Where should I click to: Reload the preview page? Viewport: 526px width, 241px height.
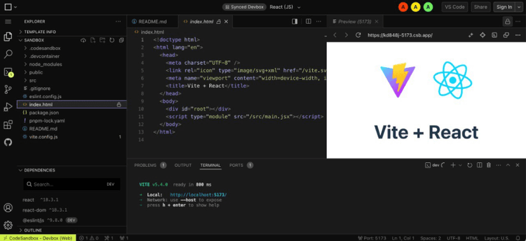[x=358, y=35]
